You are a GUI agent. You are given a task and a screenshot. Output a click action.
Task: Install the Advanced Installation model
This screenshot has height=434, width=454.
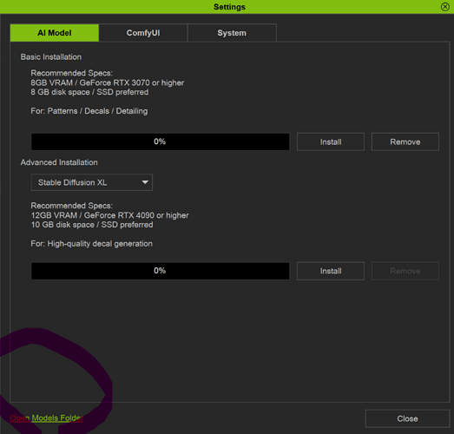point(331,271)
